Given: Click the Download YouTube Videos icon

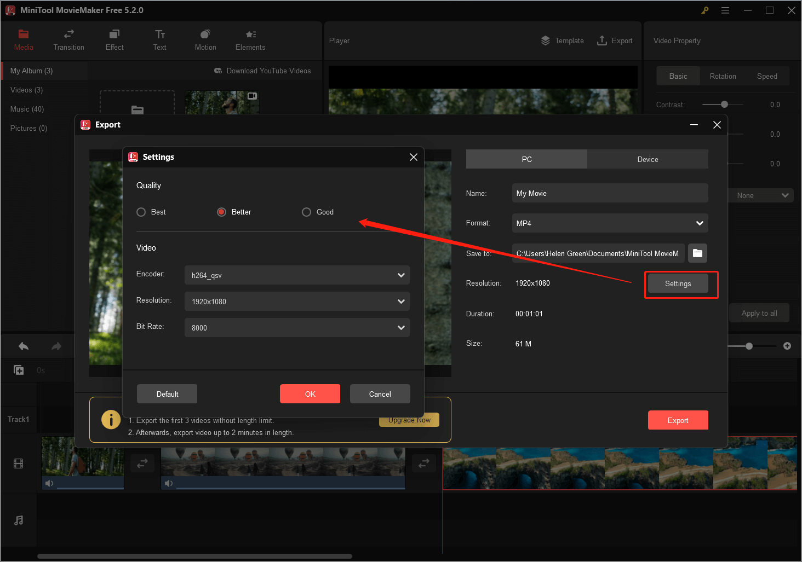Looking at the screenshot, I should pyautogui.click(x=218, y=71).
